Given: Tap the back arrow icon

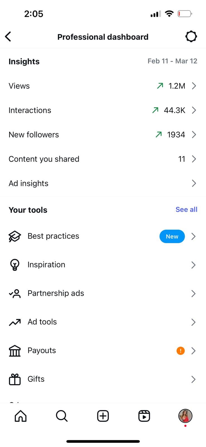Looking at the screenshot, I should 8,37.
